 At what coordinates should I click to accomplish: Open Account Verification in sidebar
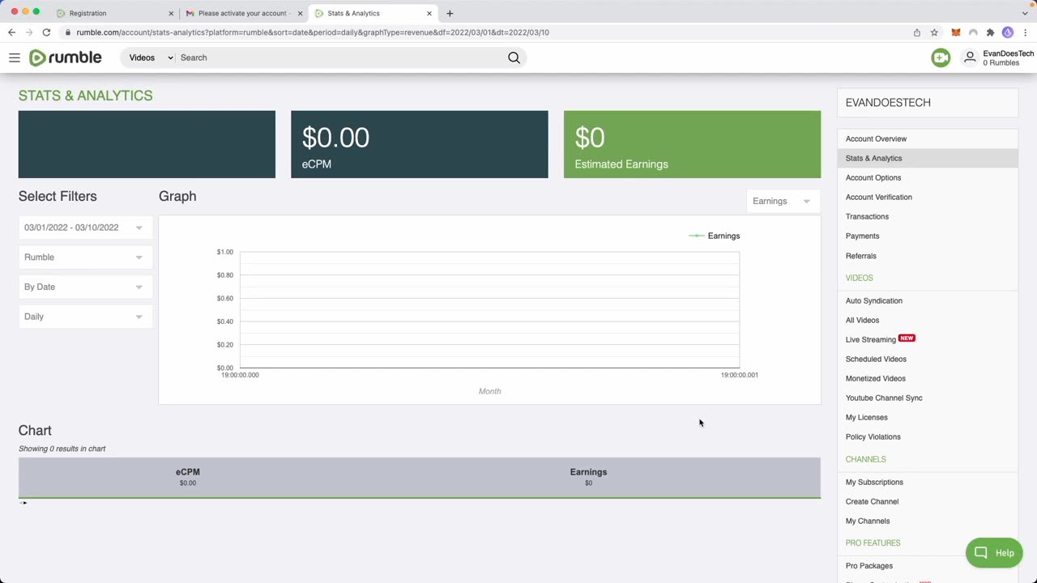(x=879, y=198)
